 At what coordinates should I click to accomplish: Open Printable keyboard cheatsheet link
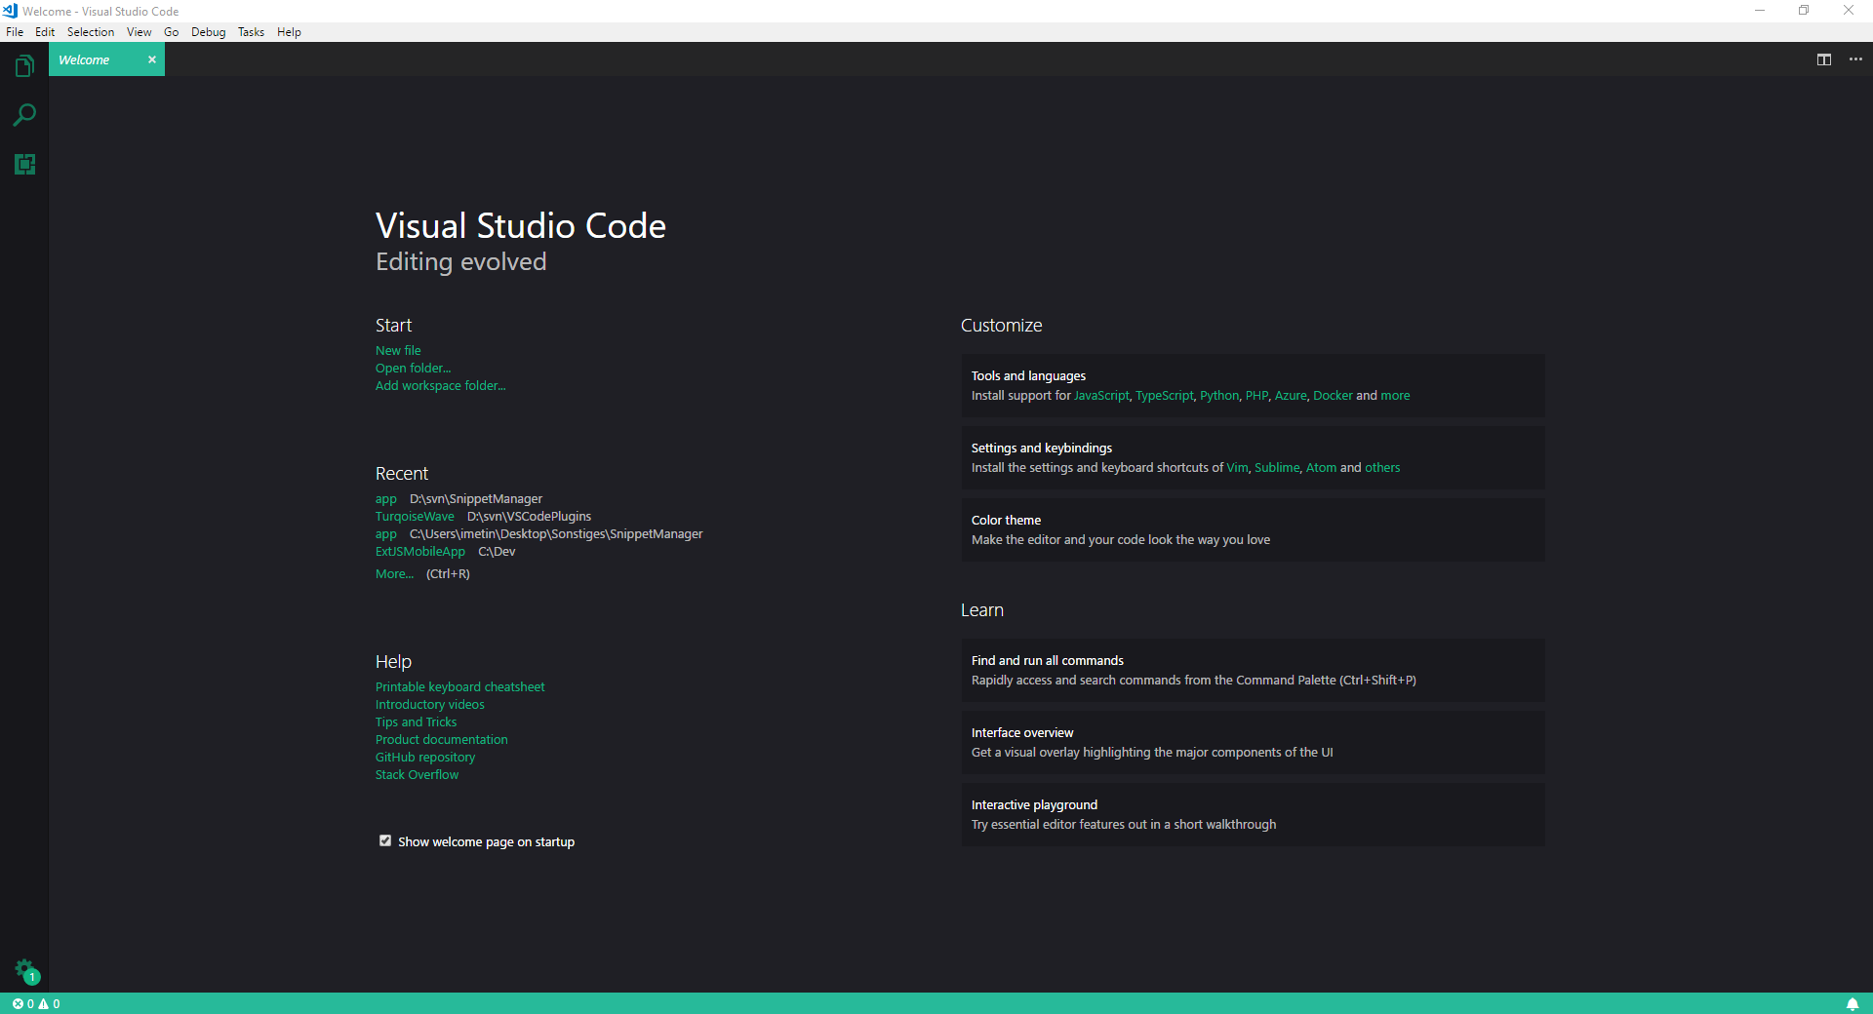tap(459, 687)
